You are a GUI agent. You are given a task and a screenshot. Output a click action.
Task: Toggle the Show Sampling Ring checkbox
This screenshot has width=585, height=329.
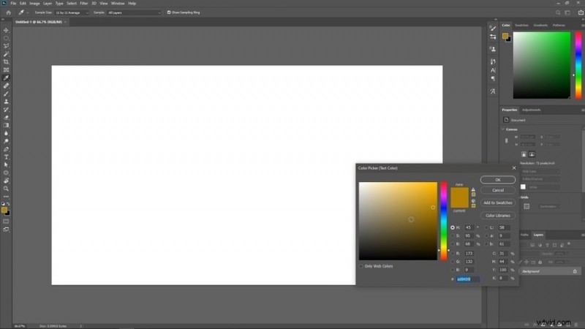[x=169, y=12]
